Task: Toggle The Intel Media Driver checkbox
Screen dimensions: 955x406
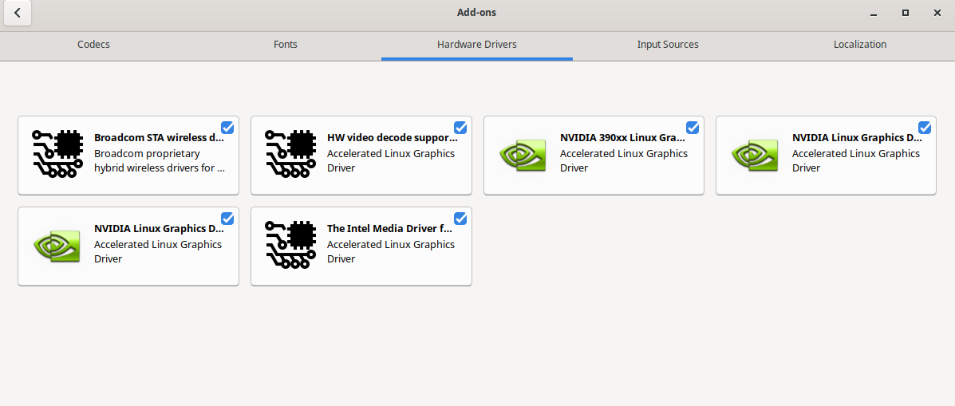Action: click(460, 218)
